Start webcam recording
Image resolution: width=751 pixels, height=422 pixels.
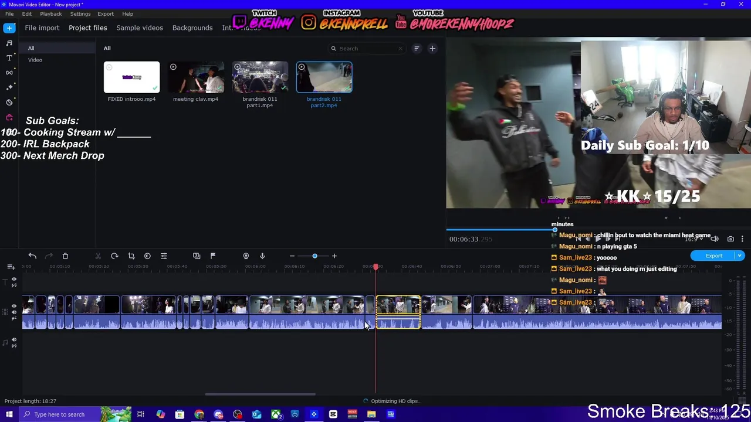(246, 256)
